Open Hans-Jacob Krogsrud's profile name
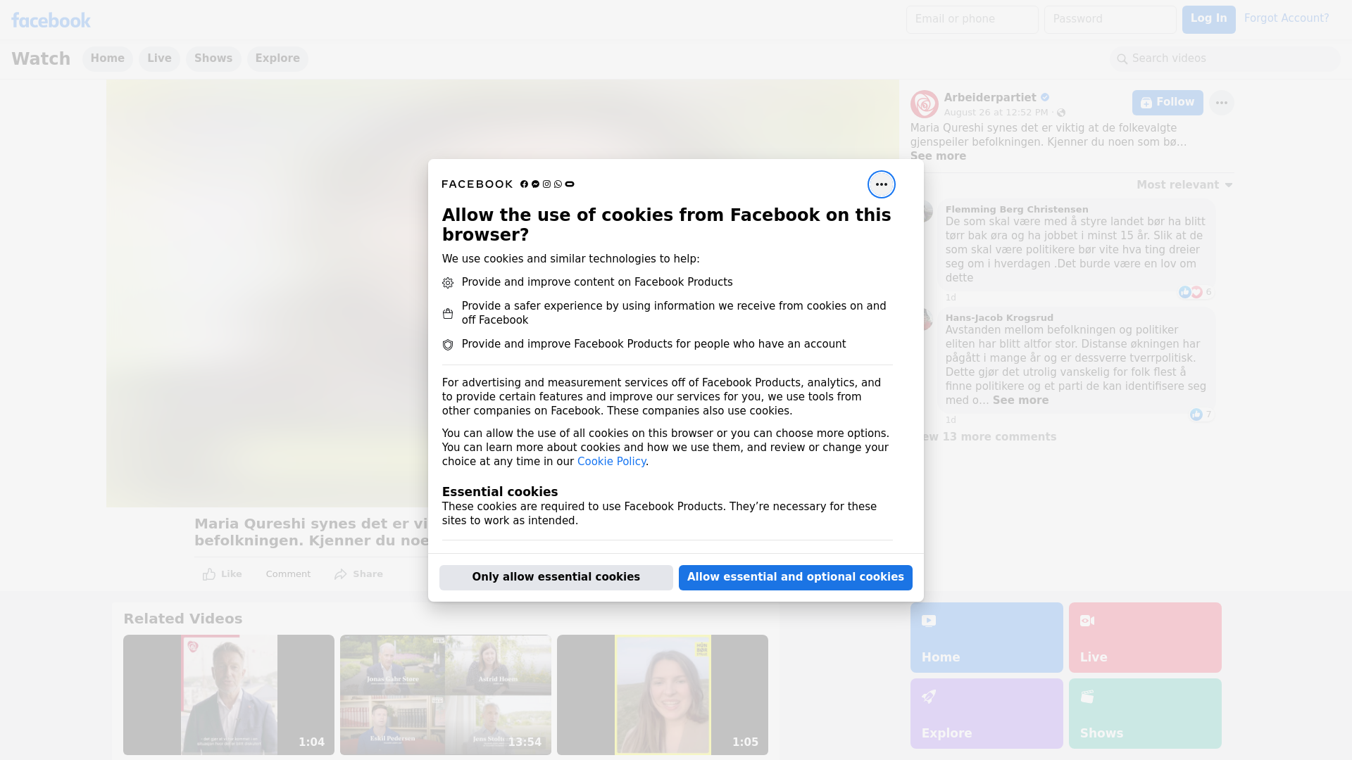 [999, 318]
